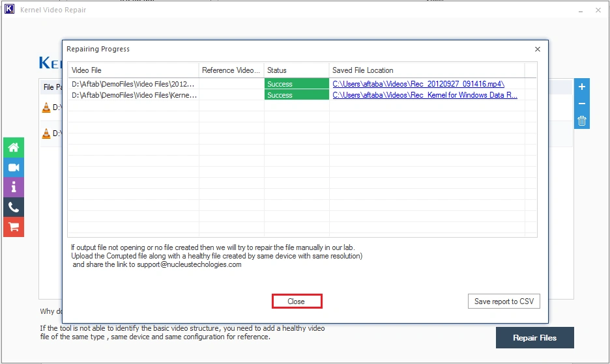Select the Video File column header
Viewport: 610px width, 364px height.
click(134, 70)
